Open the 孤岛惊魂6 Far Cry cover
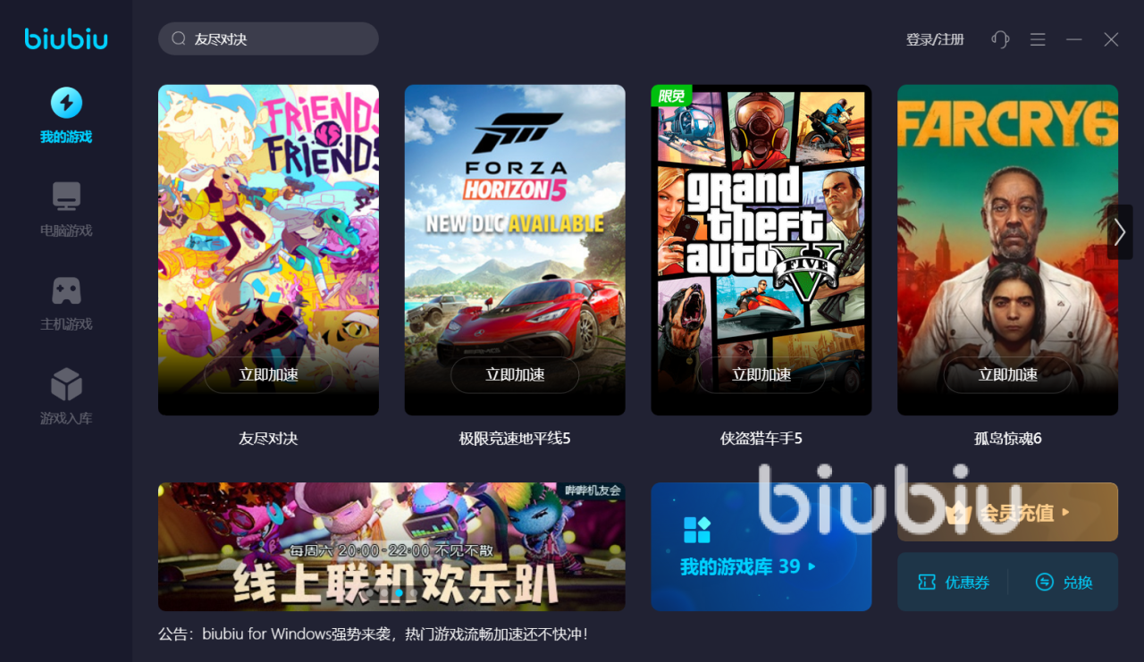1144x662 pixels. pyautogui.click(x=1007, y=249)
